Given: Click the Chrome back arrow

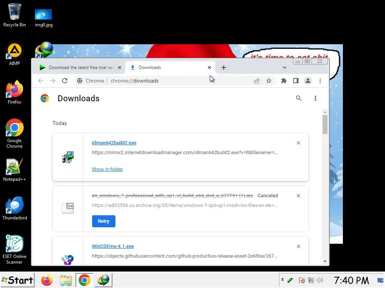Looking at the screenshot, I should tap(41, 81).
